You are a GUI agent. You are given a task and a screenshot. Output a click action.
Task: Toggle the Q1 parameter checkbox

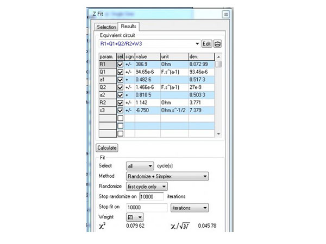pos(120,72)
